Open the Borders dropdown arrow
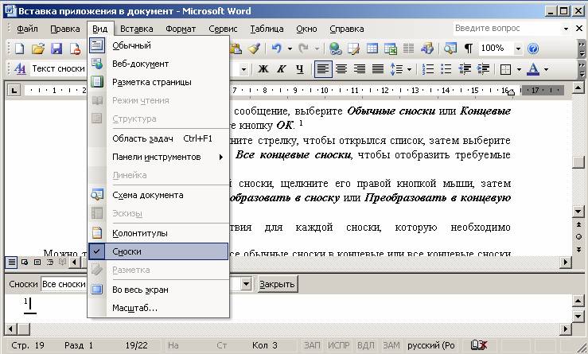Image resolution: width=588 pixels, height=354 pixels. [519, 69]
